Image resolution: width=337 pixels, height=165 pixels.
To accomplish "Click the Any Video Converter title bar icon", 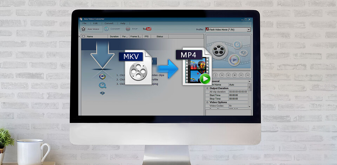I will pyautogui.click(x=81, y=19).
